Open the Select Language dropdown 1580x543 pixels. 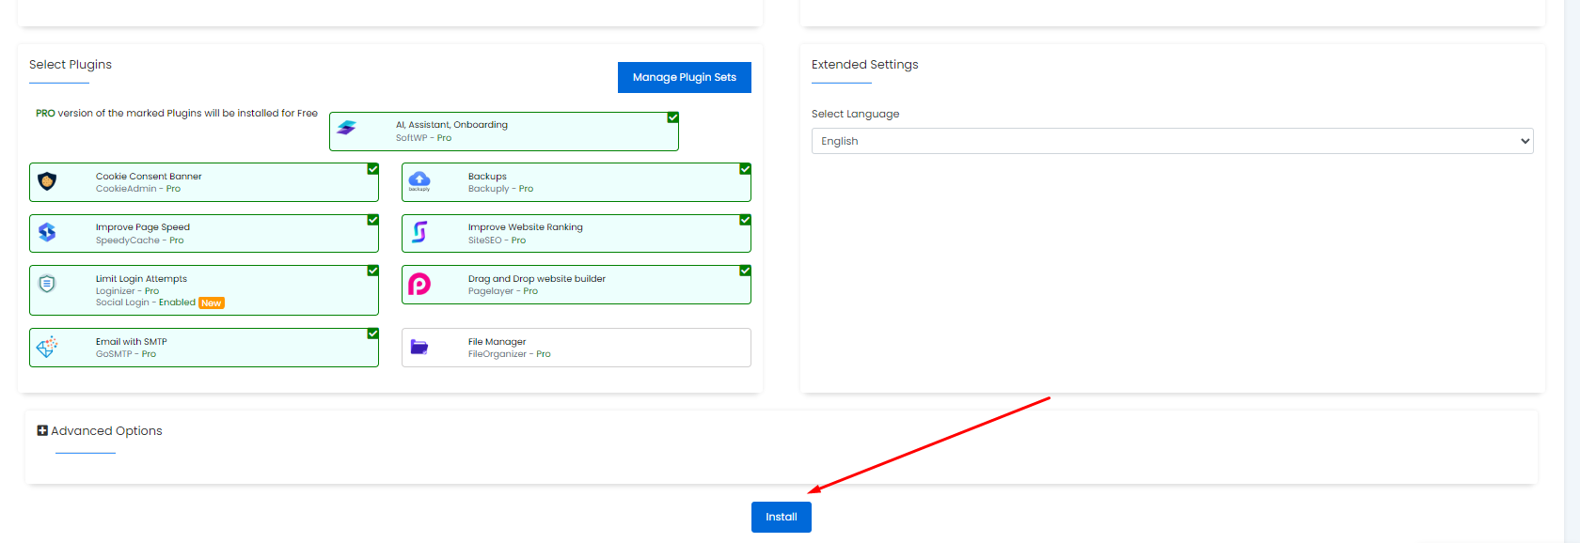[1172, 141]
